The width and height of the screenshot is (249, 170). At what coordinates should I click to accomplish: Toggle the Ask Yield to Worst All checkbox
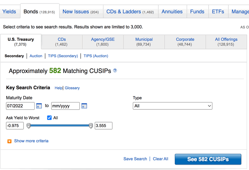(49, 118)
